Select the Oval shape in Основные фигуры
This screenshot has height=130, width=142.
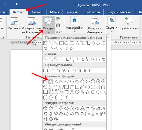51,81
